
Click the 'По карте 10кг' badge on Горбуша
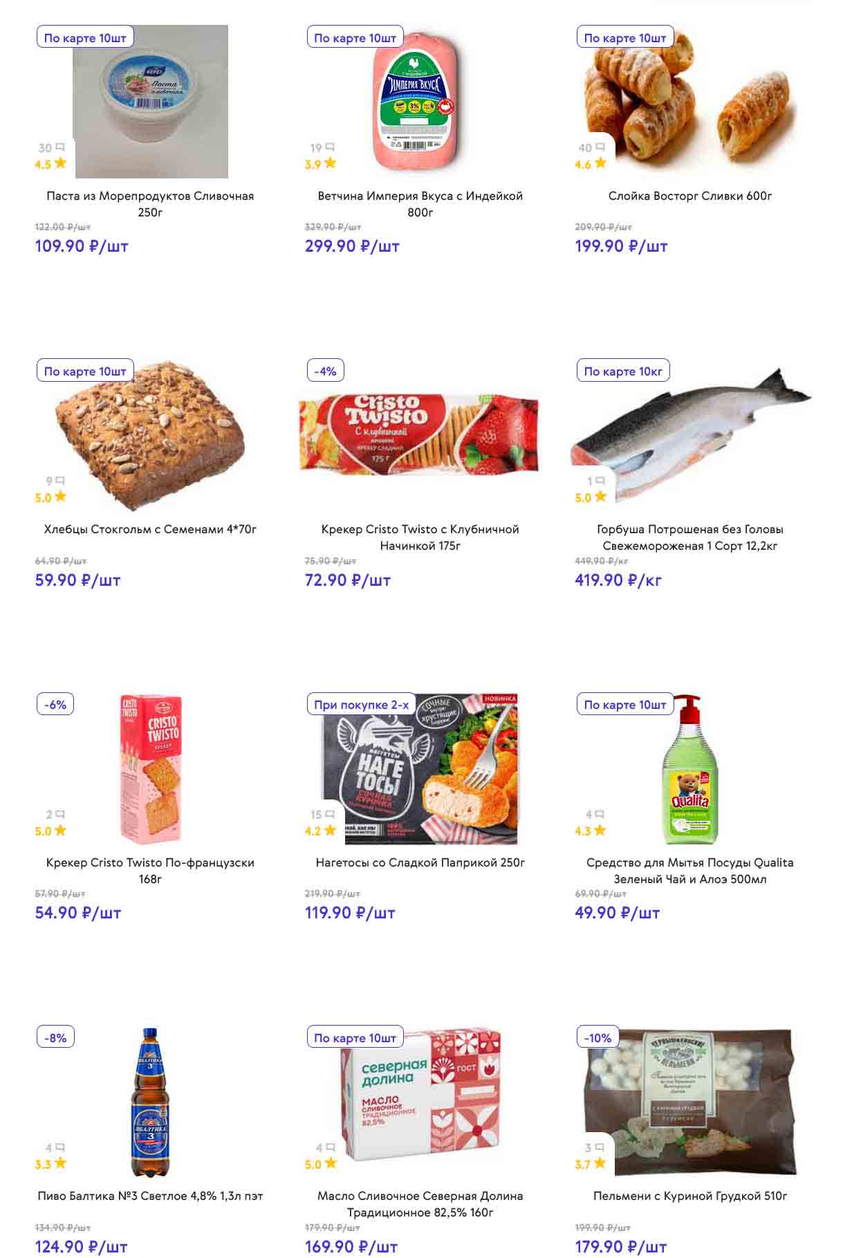[623, 371]
